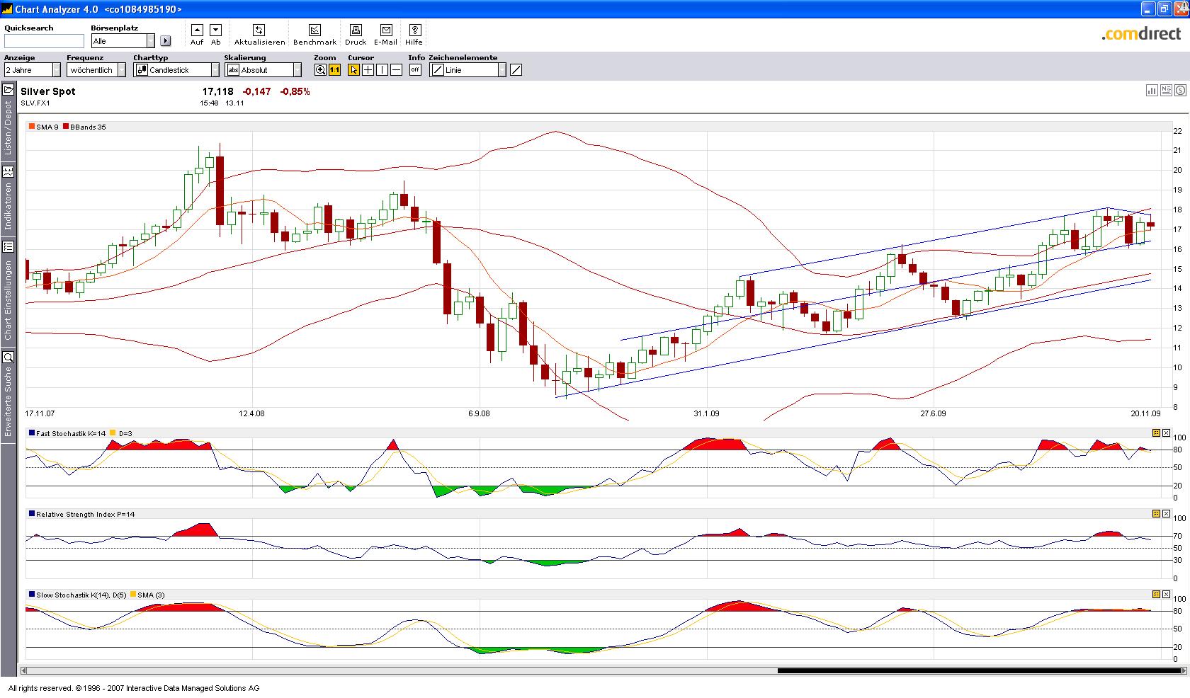Click the Börsenplatz go arrow button

(x=166, y=41)
